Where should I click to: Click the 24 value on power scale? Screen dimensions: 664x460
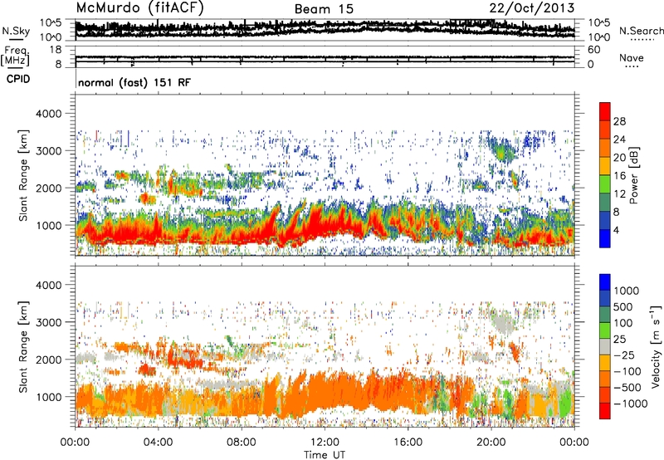[x=619, y=139]
